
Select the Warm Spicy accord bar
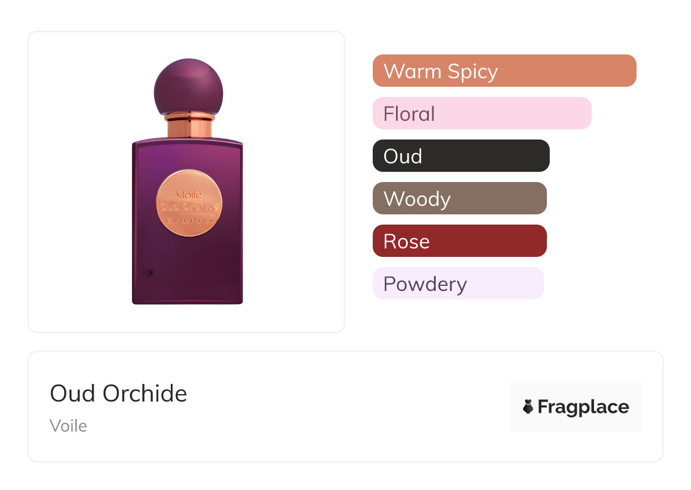coord(504,71)
